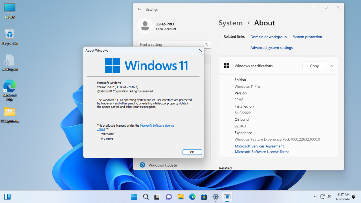Screen dimensions: 361x203
Task: Switch to Settings app on taskbar
Action: (x=215, y=197)
